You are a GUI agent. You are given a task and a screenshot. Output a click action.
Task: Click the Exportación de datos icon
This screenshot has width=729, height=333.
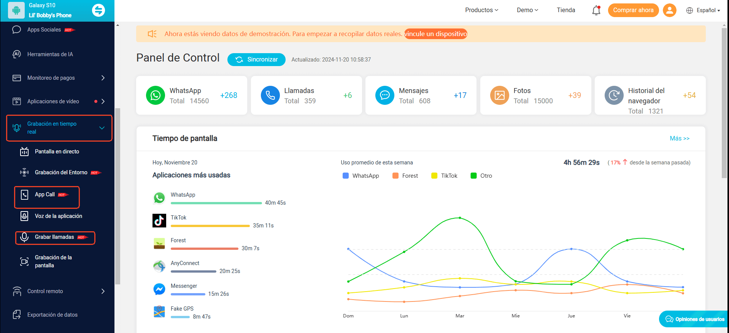pos(17,315)
